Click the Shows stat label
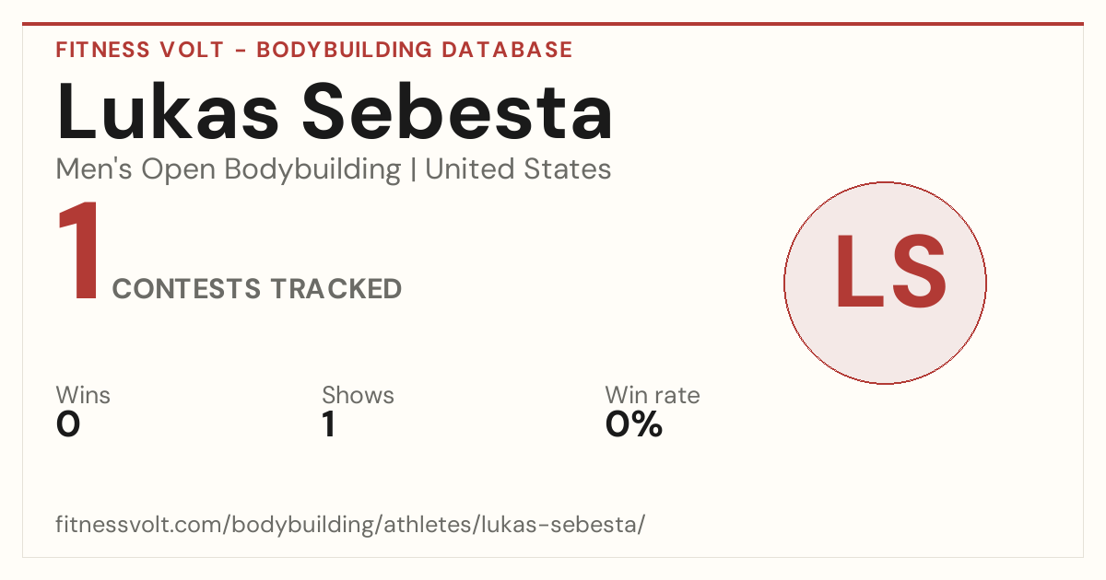The width and height of the screenshot is (1106, 580). (358, 395)
